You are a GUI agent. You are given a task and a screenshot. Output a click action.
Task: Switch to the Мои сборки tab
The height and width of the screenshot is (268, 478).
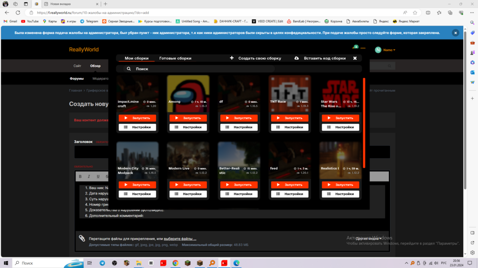137,58
